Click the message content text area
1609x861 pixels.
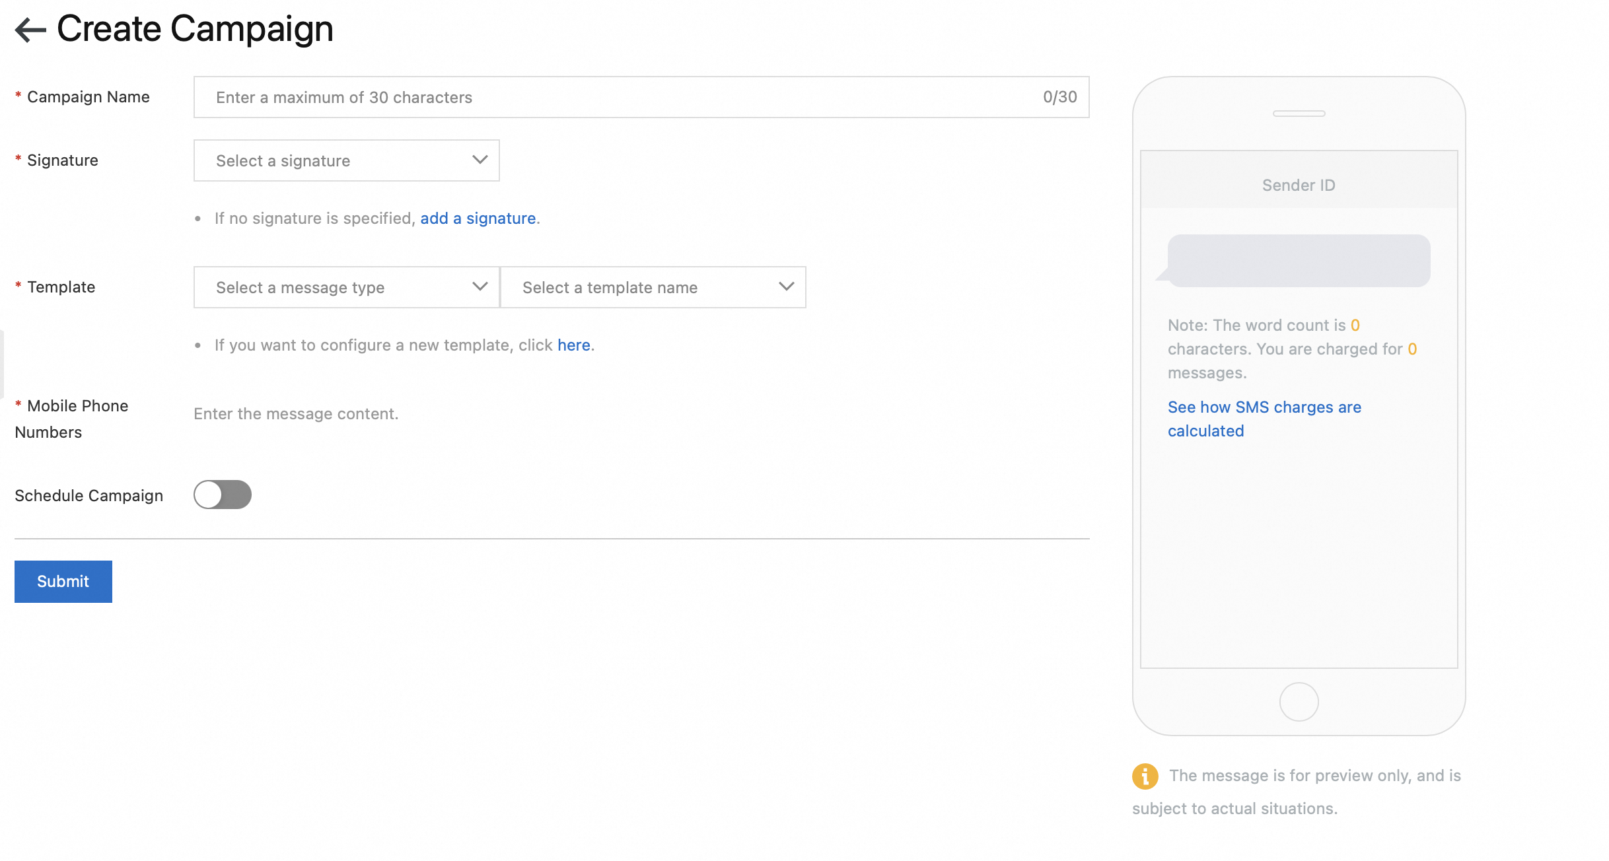click(x=296, y=414)
